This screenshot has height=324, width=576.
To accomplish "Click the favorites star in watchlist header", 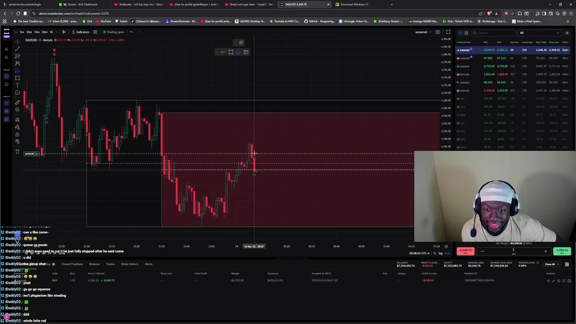I will (x=567, y=33).
